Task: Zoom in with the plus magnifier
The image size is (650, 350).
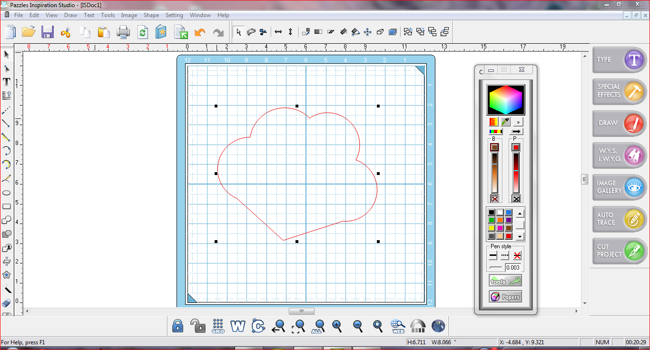Action: click(337, 326)
